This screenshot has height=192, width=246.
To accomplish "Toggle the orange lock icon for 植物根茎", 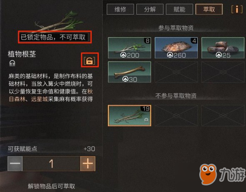I will (90, 61).
